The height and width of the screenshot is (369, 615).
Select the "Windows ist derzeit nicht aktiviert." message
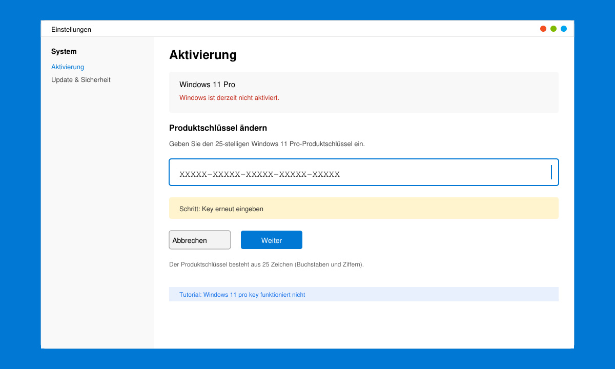(x=229, y=97)
